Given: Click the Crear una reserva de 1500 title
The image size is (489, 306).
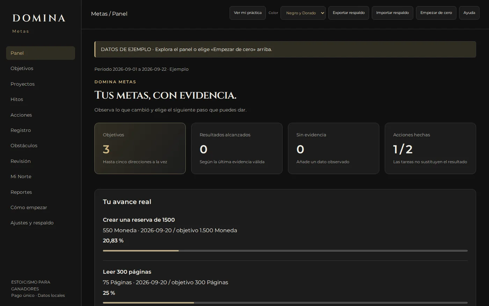Looking at the screenshot, I should [139, 220].
